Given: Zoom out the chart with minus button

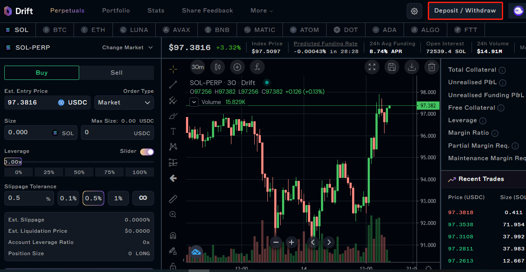Looking at the screenshot, I should 276,242.
